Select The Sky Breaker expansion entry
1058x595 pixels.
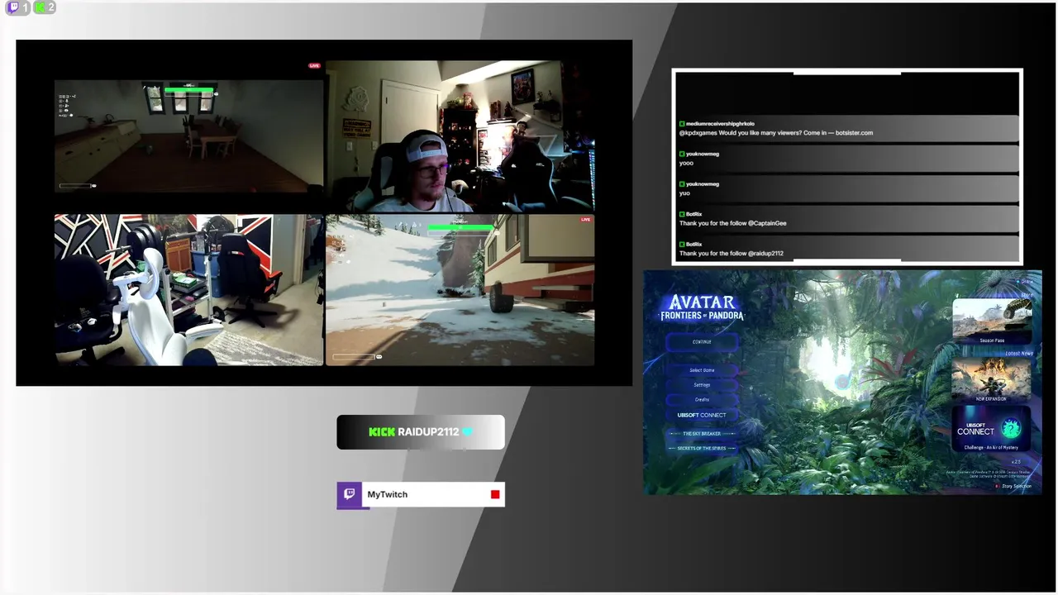pos(702,434)
